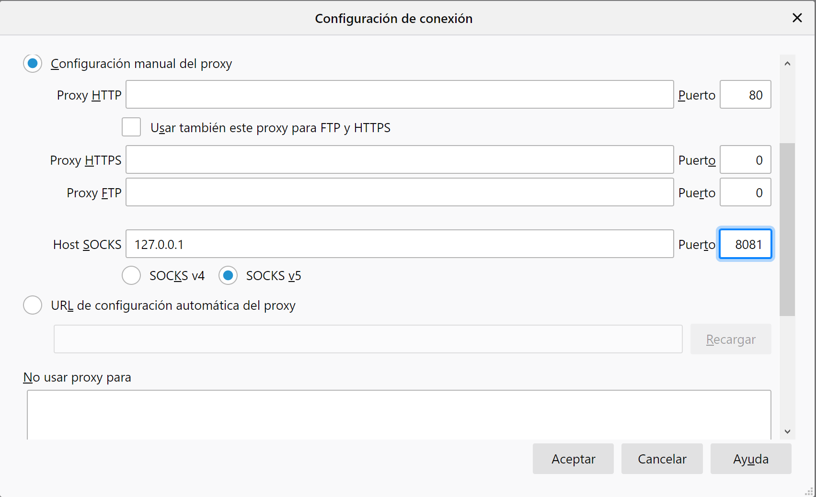The image size is (816, 497).
Task: Click the Host SOCKS address field
Action: click(x=400, y=244)
